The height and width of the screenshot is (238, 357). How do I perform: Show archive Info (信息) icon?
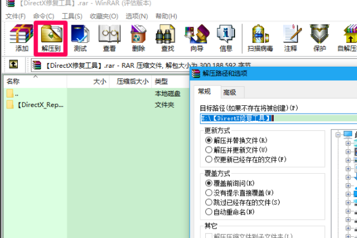[226, 38]
